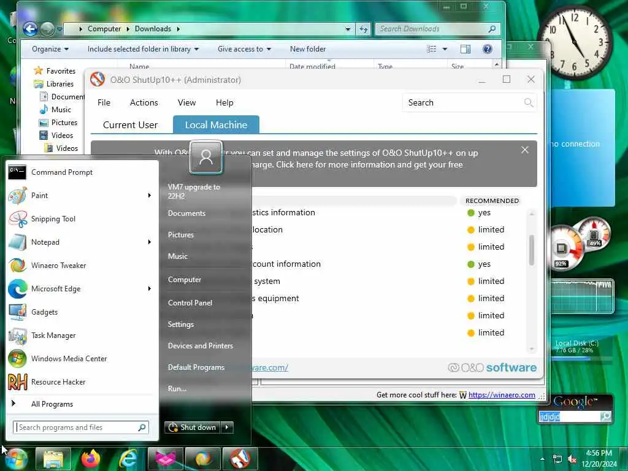Viewport: 628px width, 471px height.
Task: Click the Google gadget search button
Action: [605, 416]
